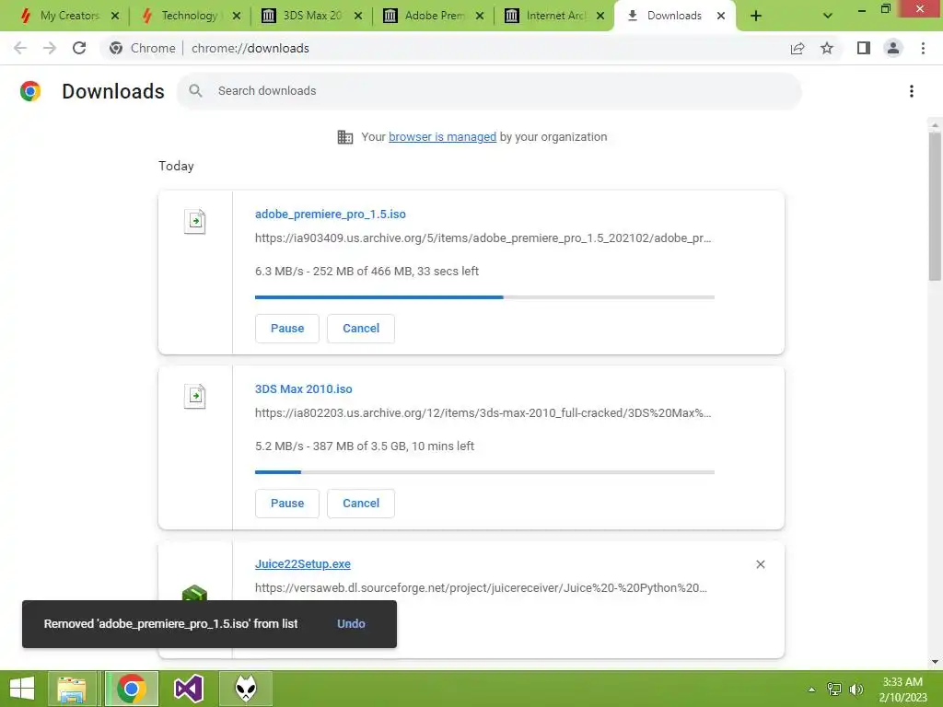Click the 3DS Max archive.org source URL
This screenshot has height=707, width=943.
point(483,413)
